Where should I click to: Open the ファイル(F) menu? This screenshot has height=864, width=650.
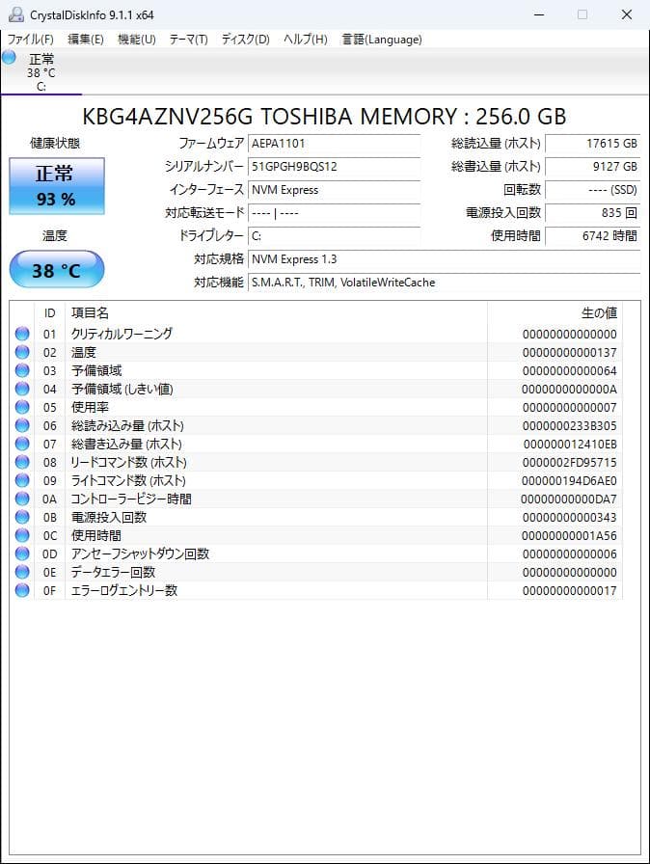click(30, 40)
